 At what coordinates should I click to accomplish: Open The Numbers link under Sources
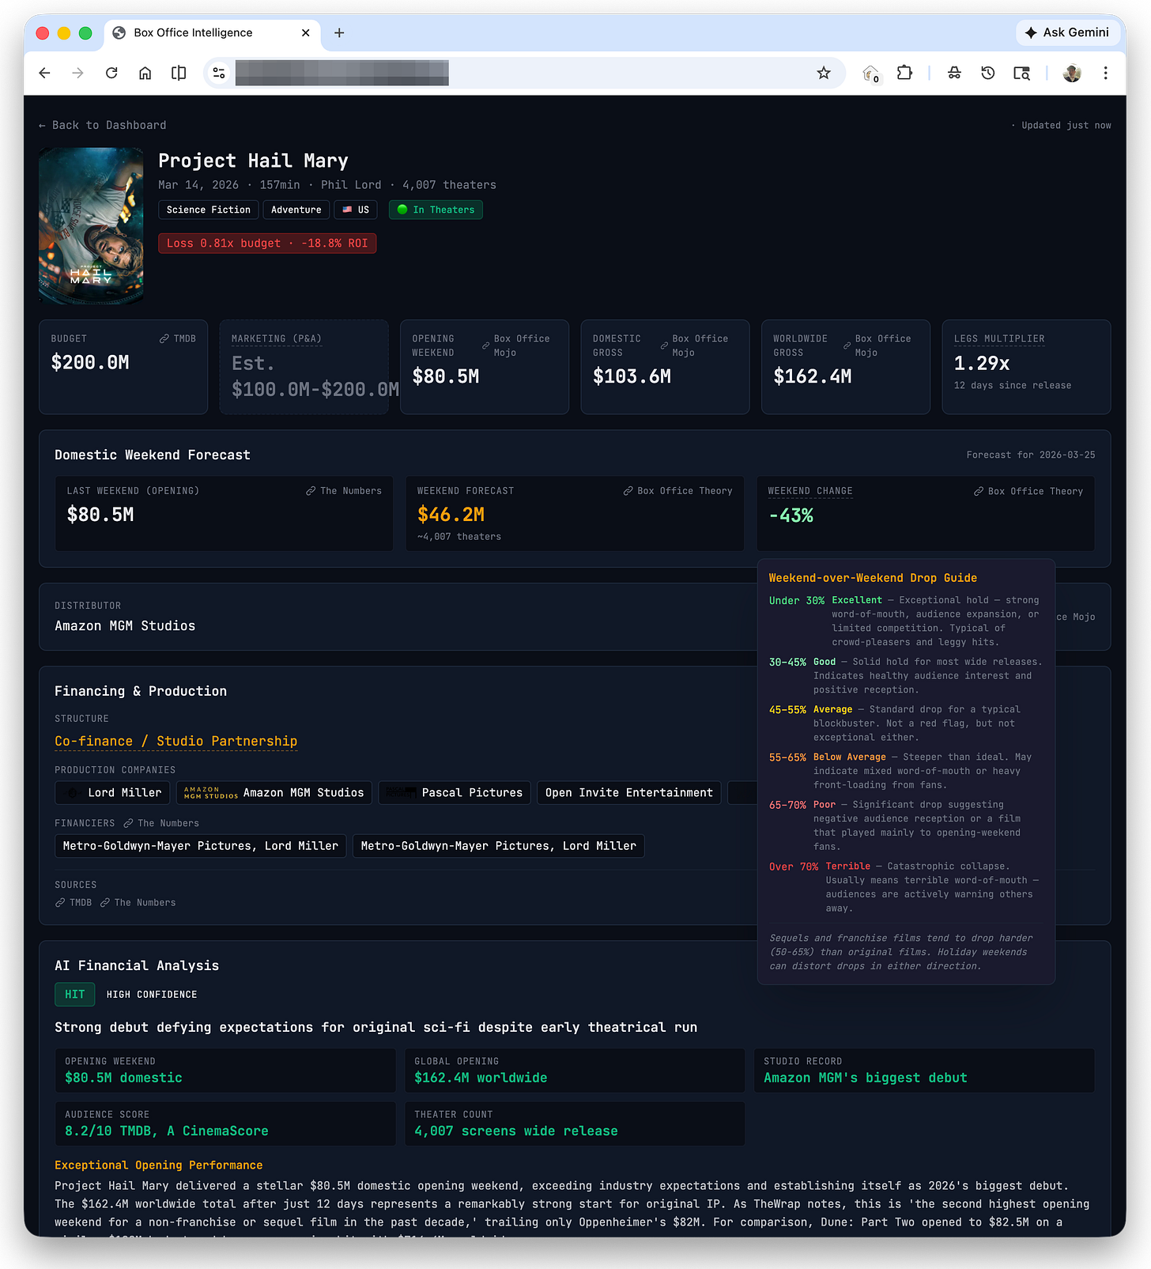138,902
